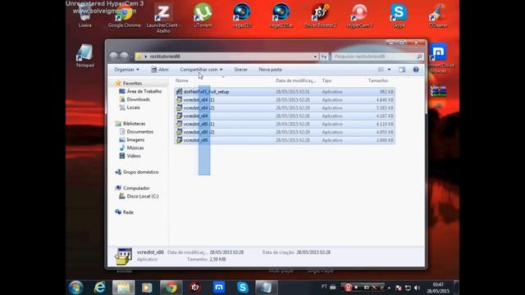Image resolution: width=525 pixels, height=295 pixels.
Task: Select the 4.187 KB vcredist_x64 file name
Action: coord(195,116)
